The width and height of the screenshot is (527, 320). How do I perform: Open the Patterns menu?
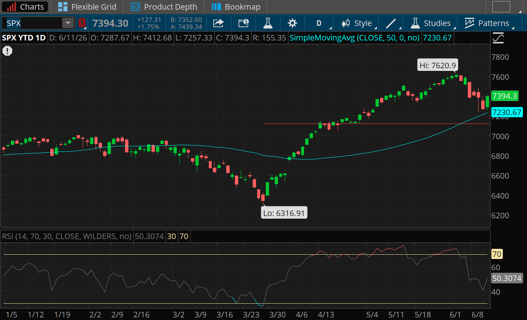coord(487,23)
